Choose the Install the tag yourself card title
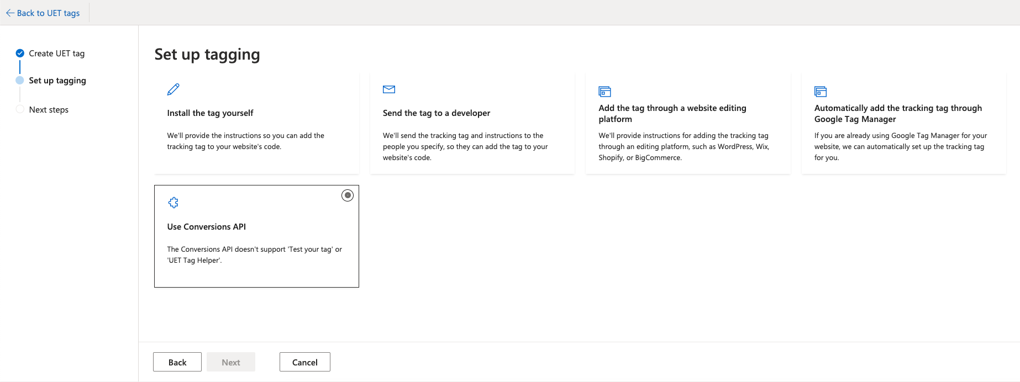 [210, 113]
